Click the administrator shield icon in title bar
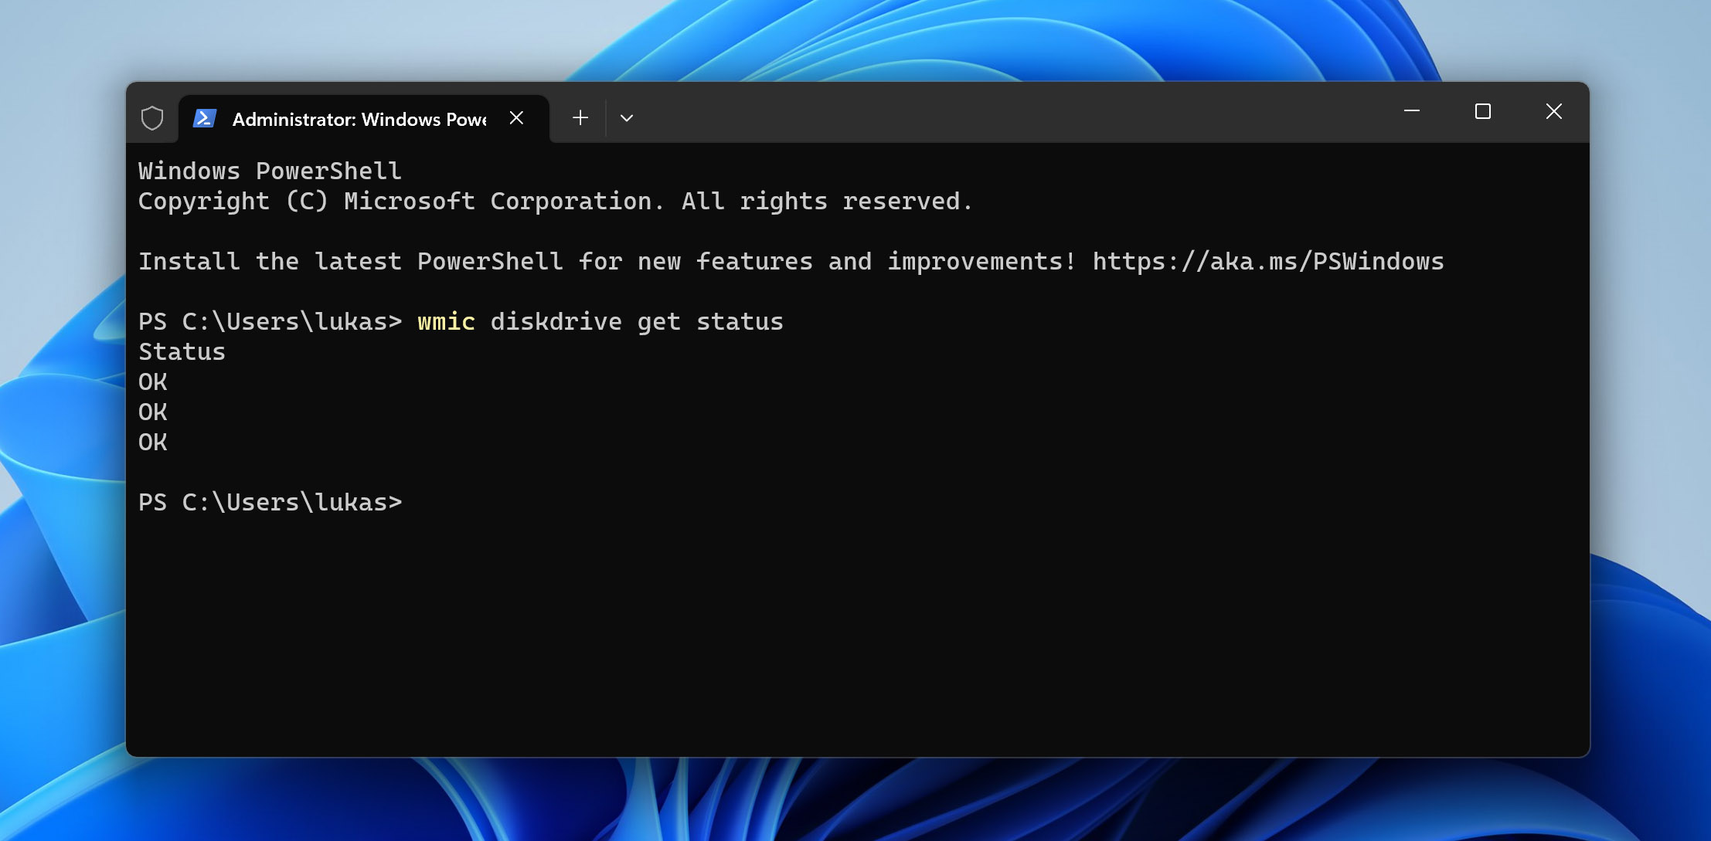Image resolution: width=1711 pixels, height=841 pixels. pyautogui.click(x=152, y=118)
